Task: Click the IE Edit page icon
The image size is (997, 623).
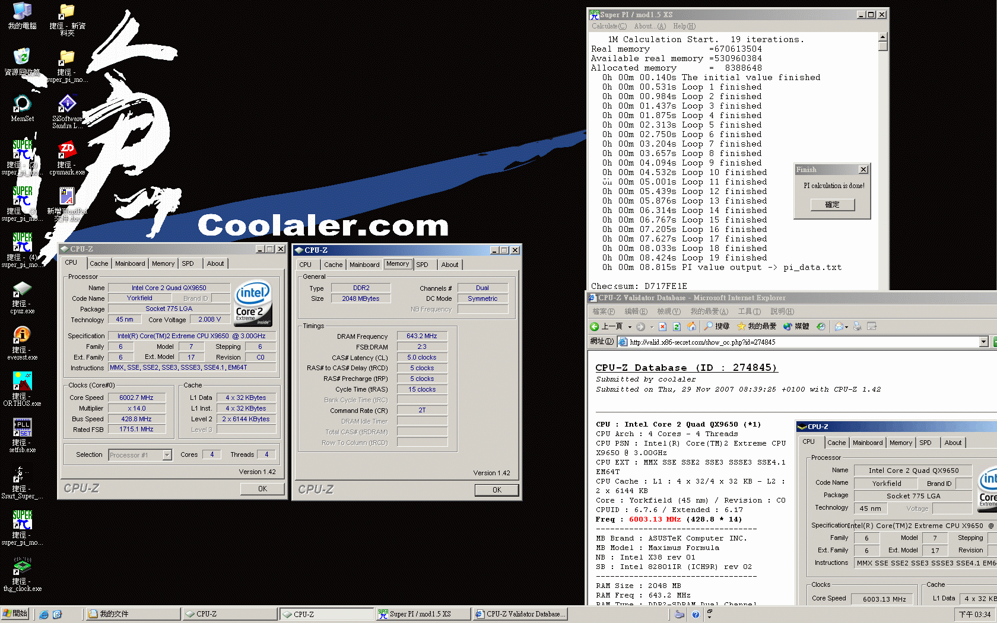Action: [x=872, y=326]
